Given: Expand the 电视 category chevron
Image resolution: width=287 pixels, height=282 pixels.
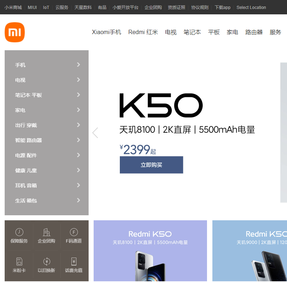Looking at the screenshot, I should [x=79, y=80].
